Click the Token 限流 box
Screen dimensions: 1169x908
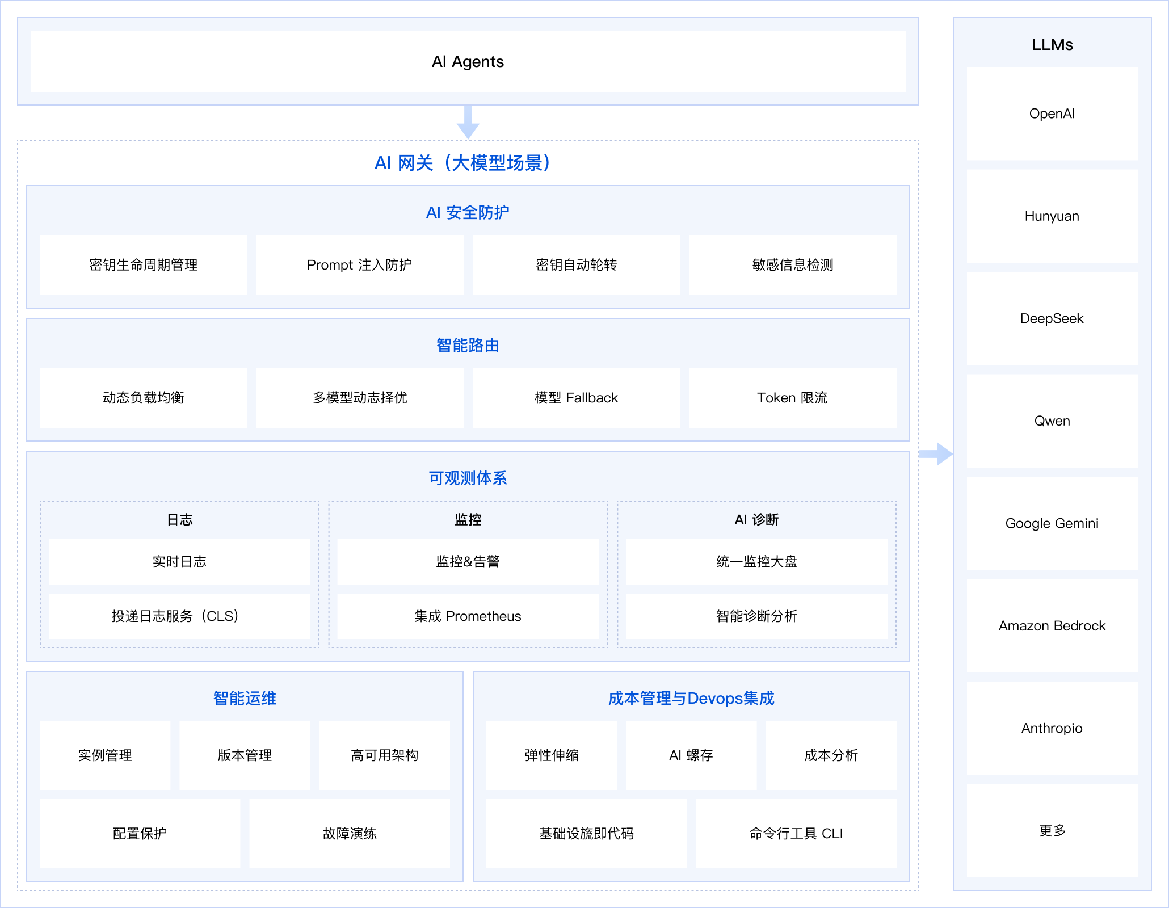(792, 398)
